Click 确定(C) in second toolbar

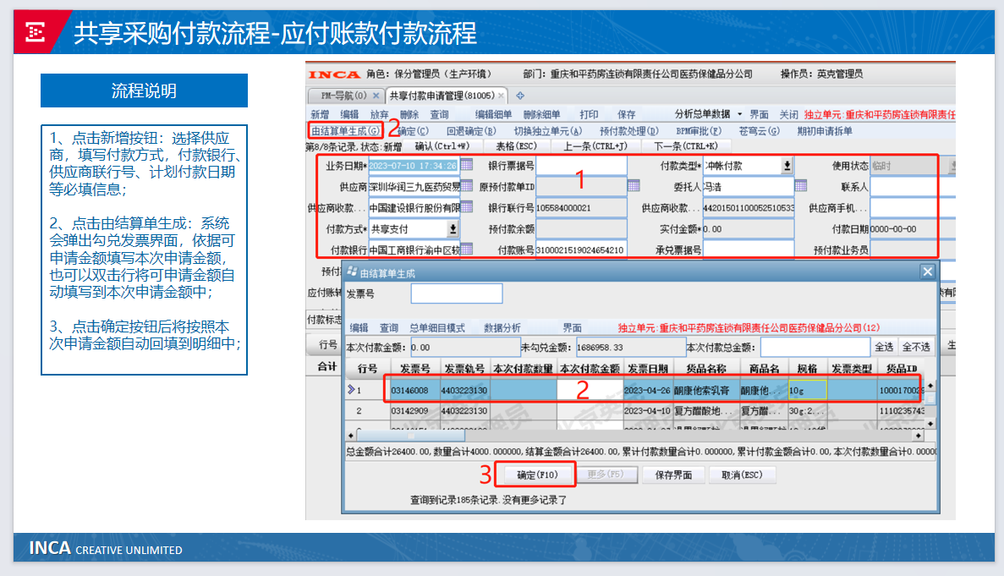(x=413, y=130)
